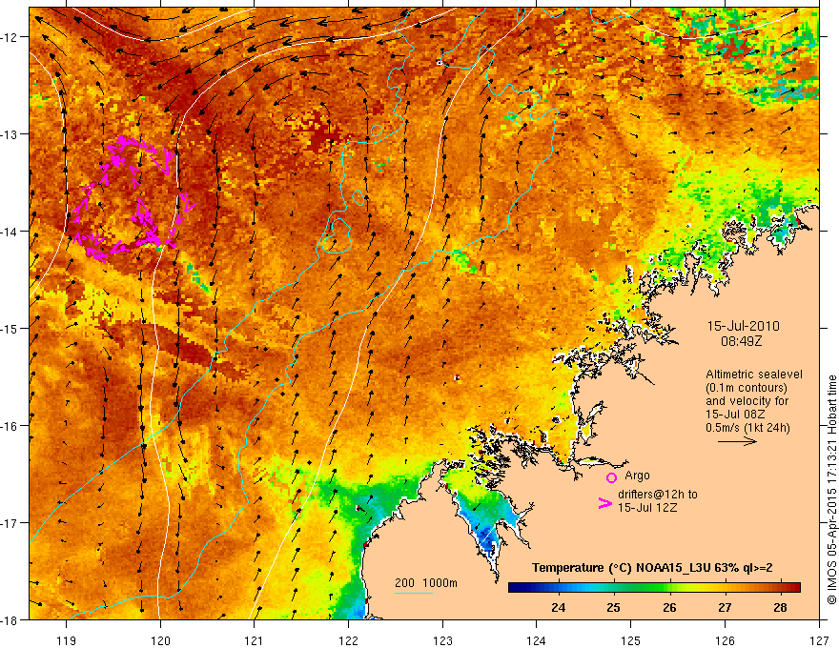Click the longitude axis label '119'
Viewport: 839px width, 648px height.
67,641
